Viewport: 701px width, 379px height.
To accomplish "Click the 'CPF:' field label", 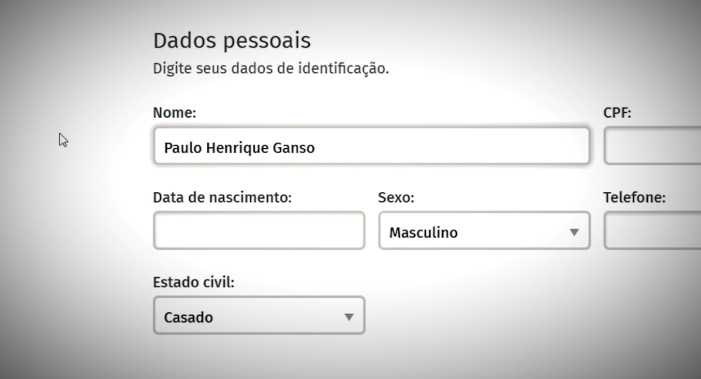I will (x=617, y=112).
